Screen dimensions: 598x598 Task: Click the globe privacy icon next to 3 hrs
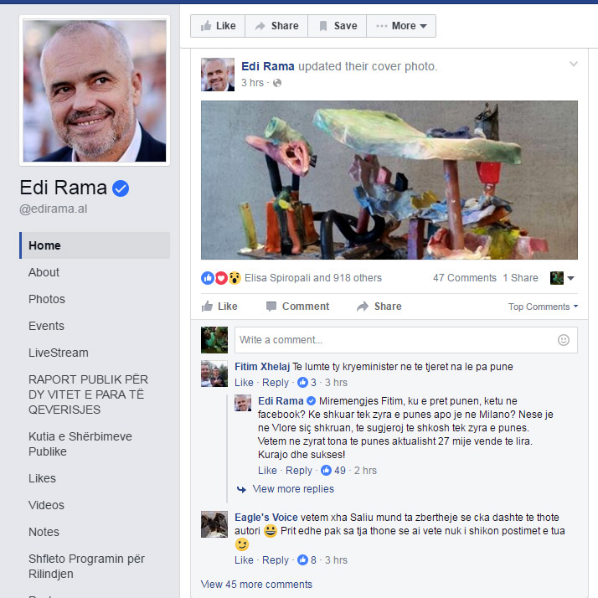click(277, 83)
